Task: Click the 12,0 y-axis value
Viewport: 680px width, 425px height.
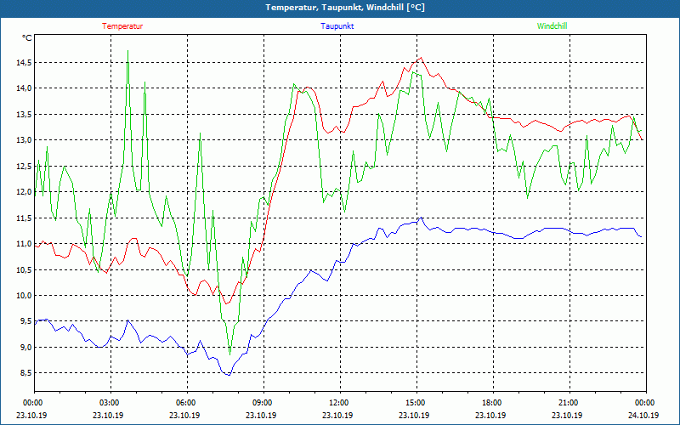Action: point(24,192)
